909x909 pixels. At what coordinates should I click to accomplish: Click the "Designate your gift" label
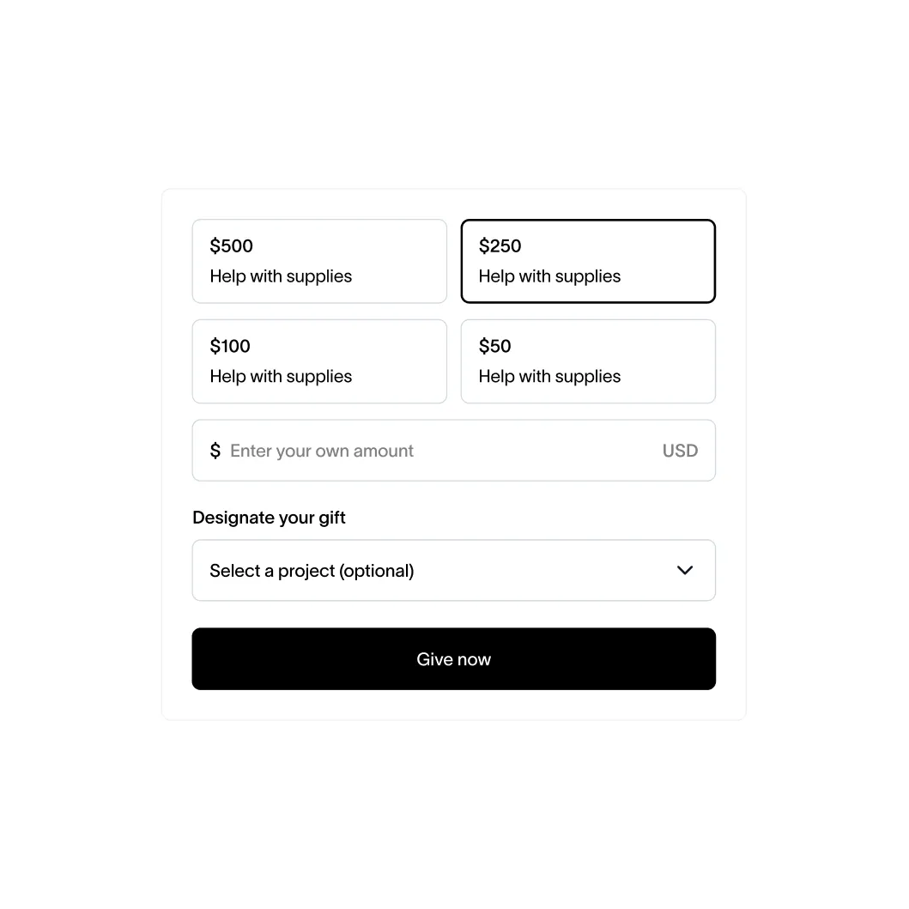point(269,518)
